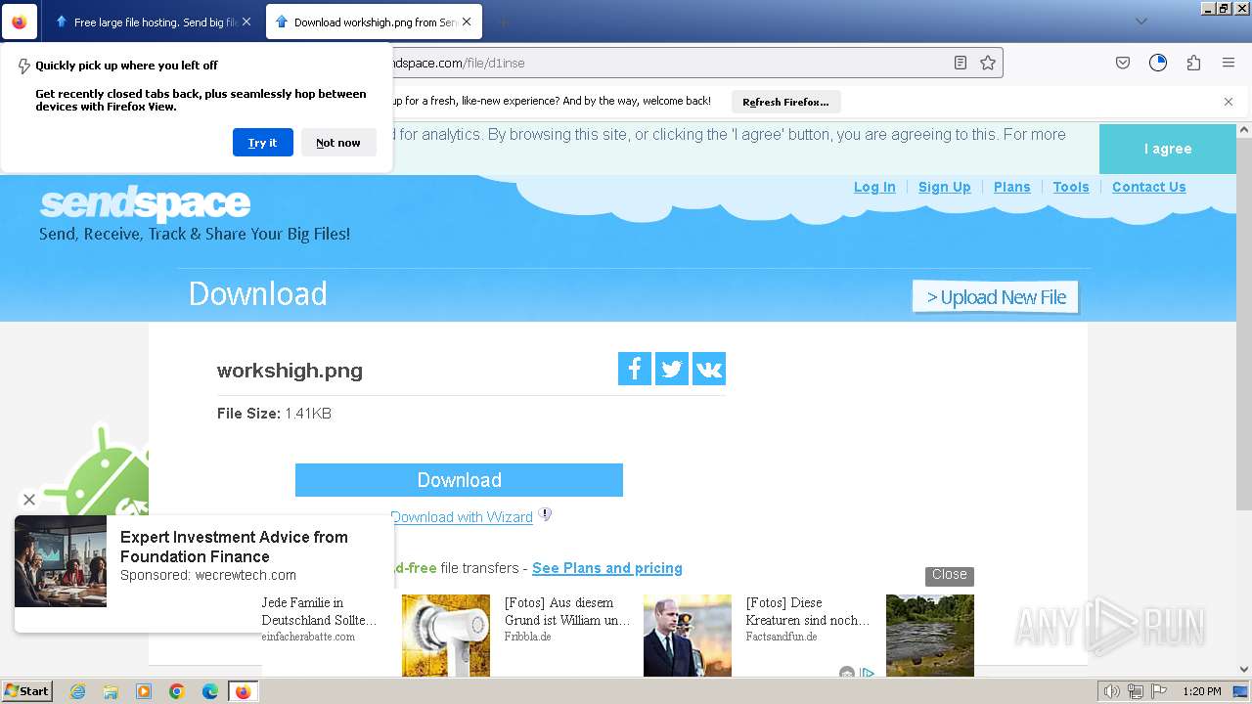Screen dimensions: 1252x704
Task: Launch Internet Explorer from taskbar
Action: pyautogui.click(x=78, y=691)
